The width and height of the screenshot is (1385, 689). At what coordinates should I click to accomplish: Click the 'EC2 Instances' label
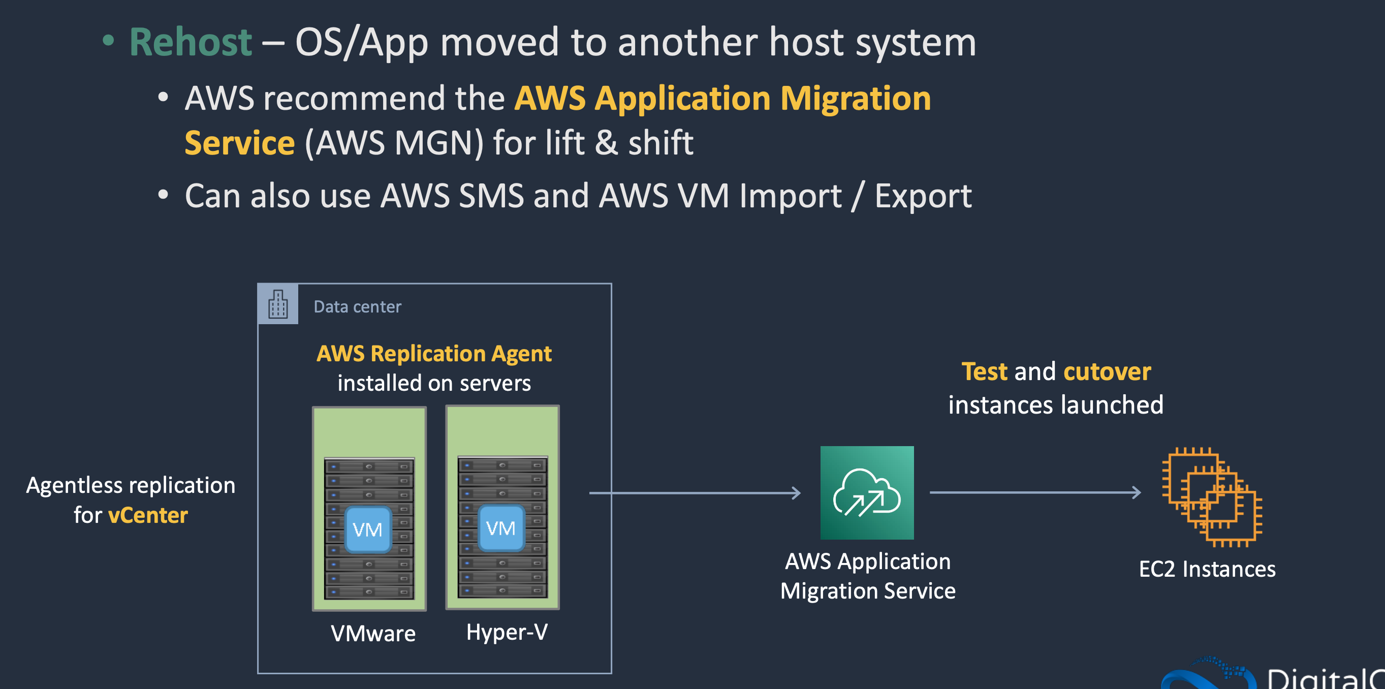click(1207, 569)
